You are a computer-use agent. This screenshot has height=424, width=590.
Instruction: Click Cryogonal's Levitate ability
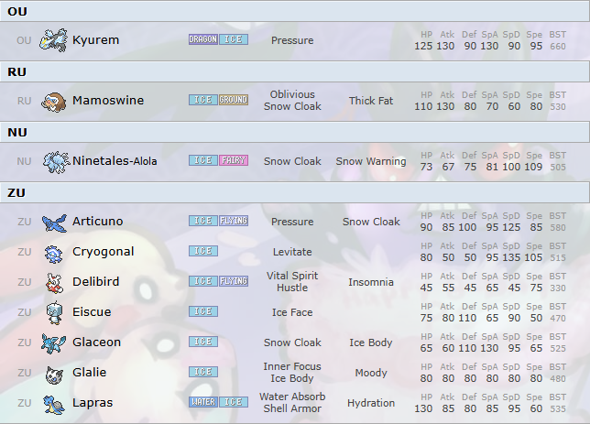tap(292, 252)
